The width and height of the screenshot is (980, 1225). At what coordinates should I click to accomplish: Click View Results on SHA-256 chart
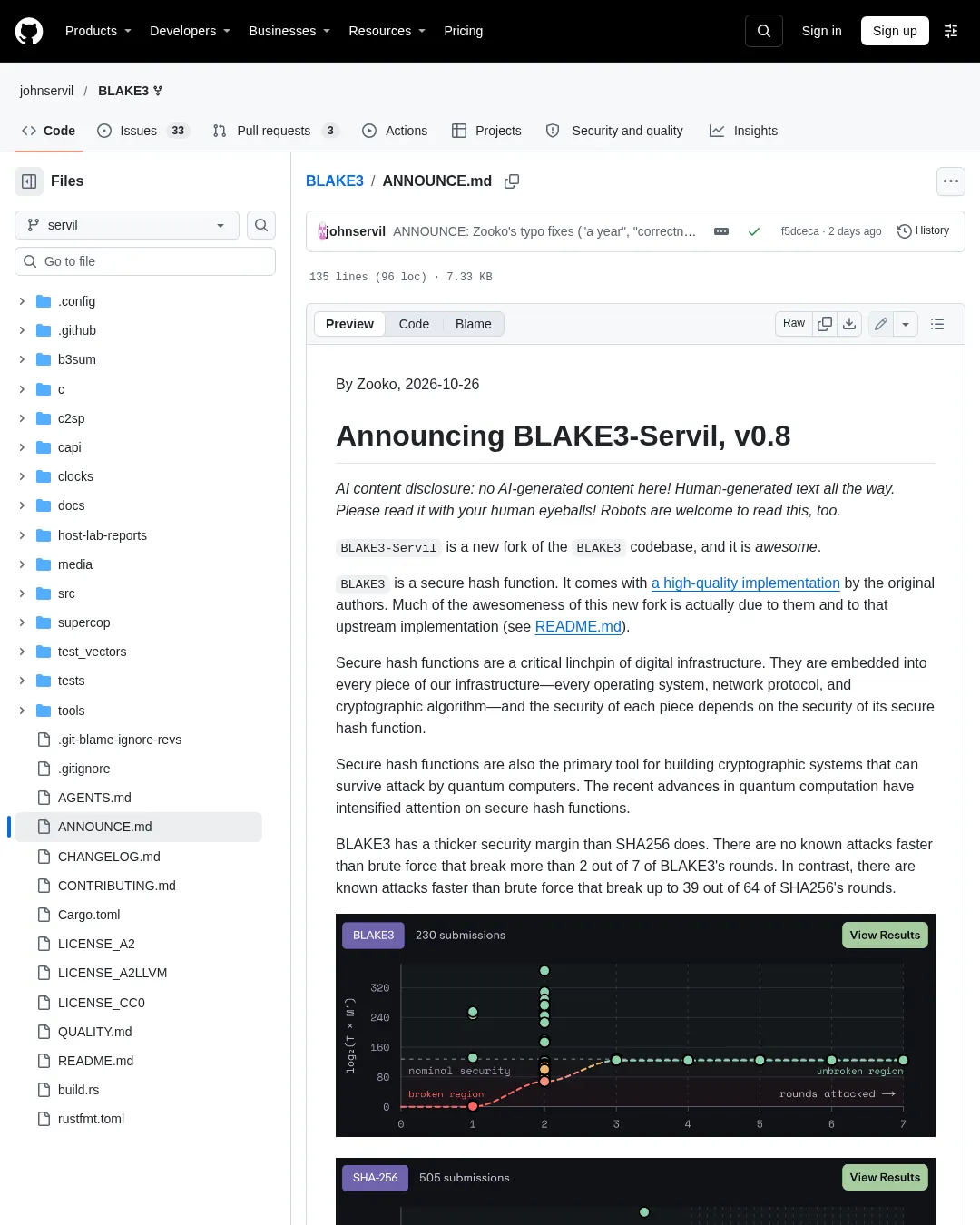point(886,1178)
